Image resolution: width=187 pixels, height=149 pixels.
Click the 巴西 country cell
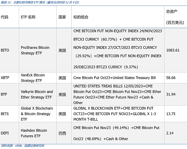[x=62, y=133]
